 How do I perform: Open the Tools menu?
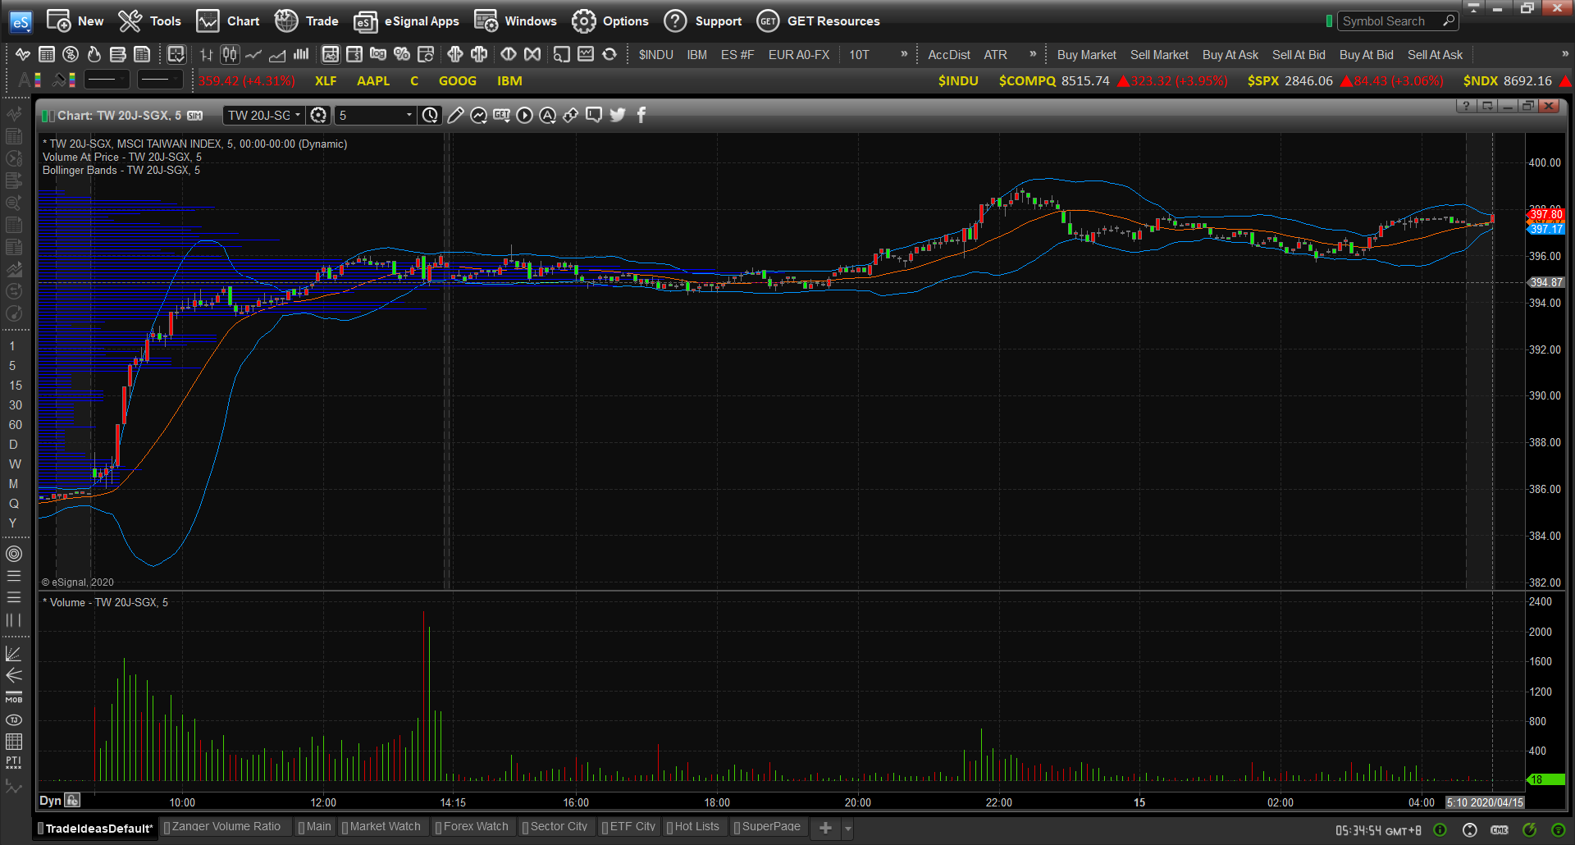click(x=149, y=21)
